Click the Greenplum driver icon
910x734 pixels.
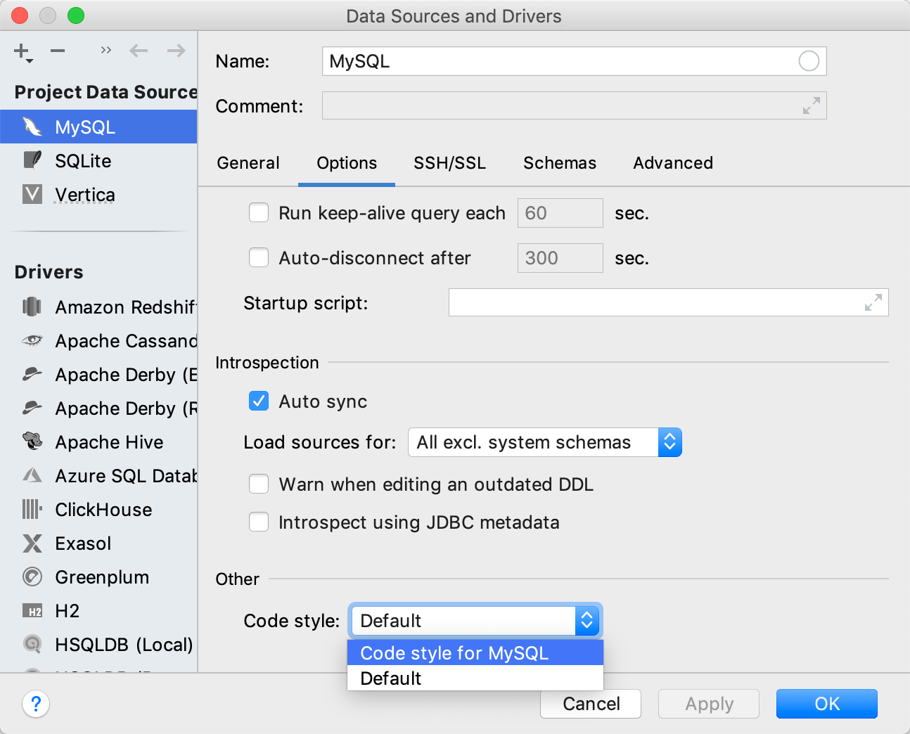tap(32, 577)
